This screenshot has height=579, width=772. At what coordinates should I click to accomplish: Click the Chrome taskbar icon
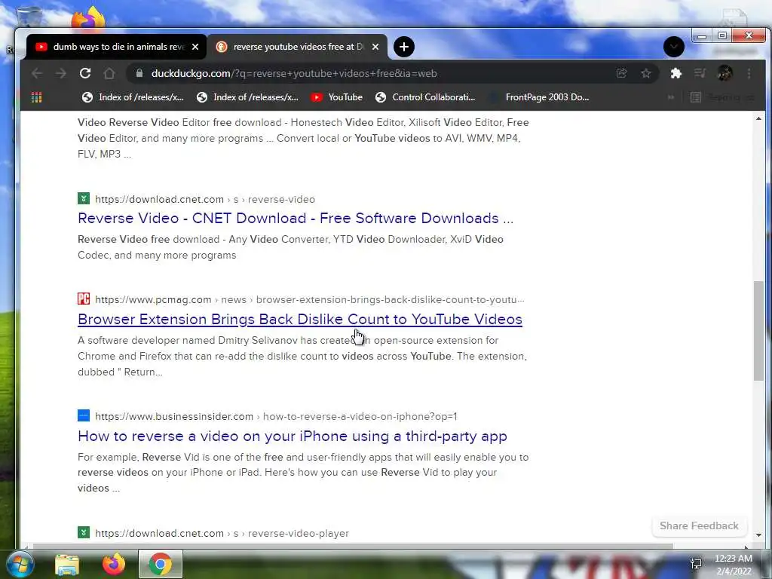tap(161, 564)
